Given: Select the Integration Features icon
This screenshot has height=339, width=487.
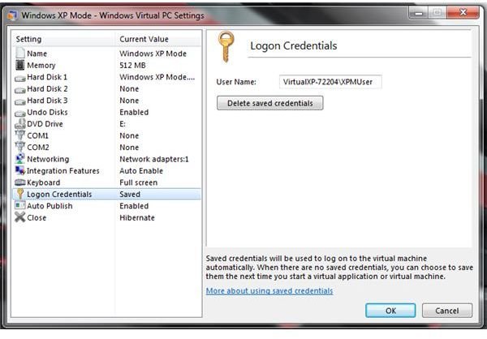Looking at the screenshot, I should click(x=19, y=170).
